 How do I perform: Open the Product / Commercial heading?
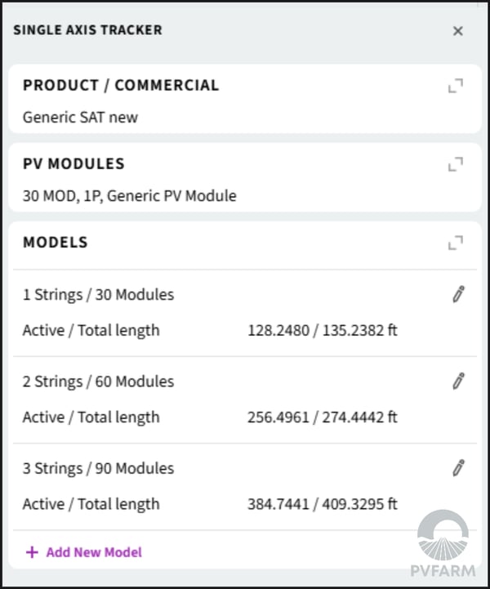pyautogui.click(x=121, y=85)
